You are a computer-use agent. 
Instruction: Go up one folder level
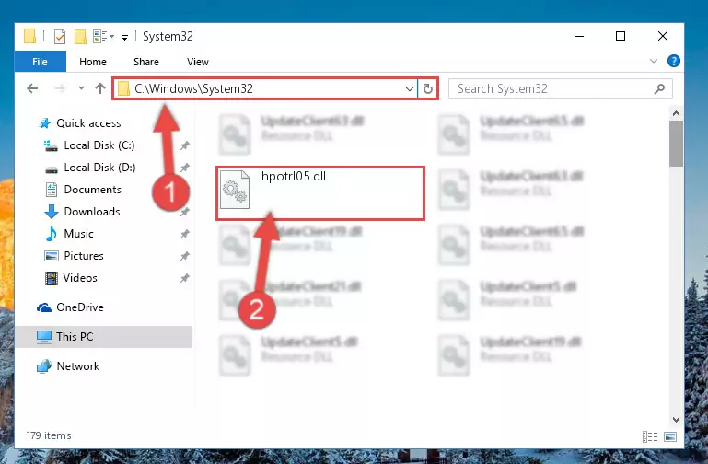(100, 88)
